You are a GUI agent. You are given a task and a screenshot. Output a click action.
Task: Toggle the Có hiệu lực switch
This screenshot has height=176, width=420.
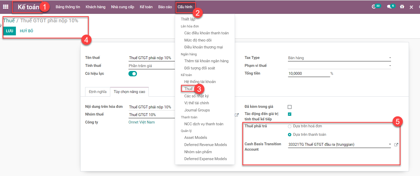(x=133, y=74)
